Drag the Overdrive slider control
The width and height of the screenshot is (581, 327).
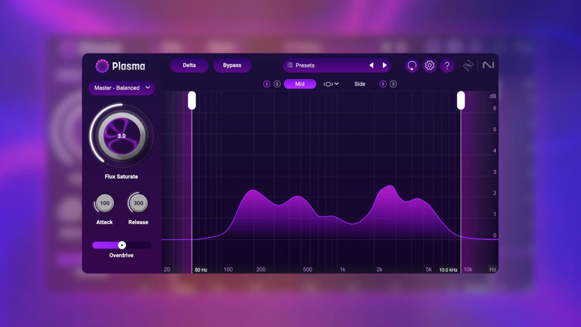click(121, 245)
